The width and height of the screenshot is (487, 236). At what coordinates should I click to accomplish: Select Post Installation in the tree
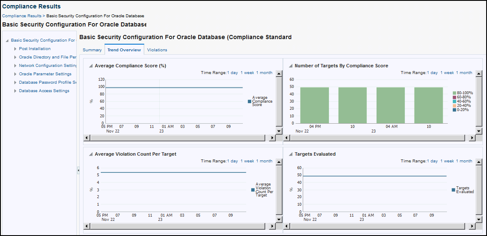point(35,49)
